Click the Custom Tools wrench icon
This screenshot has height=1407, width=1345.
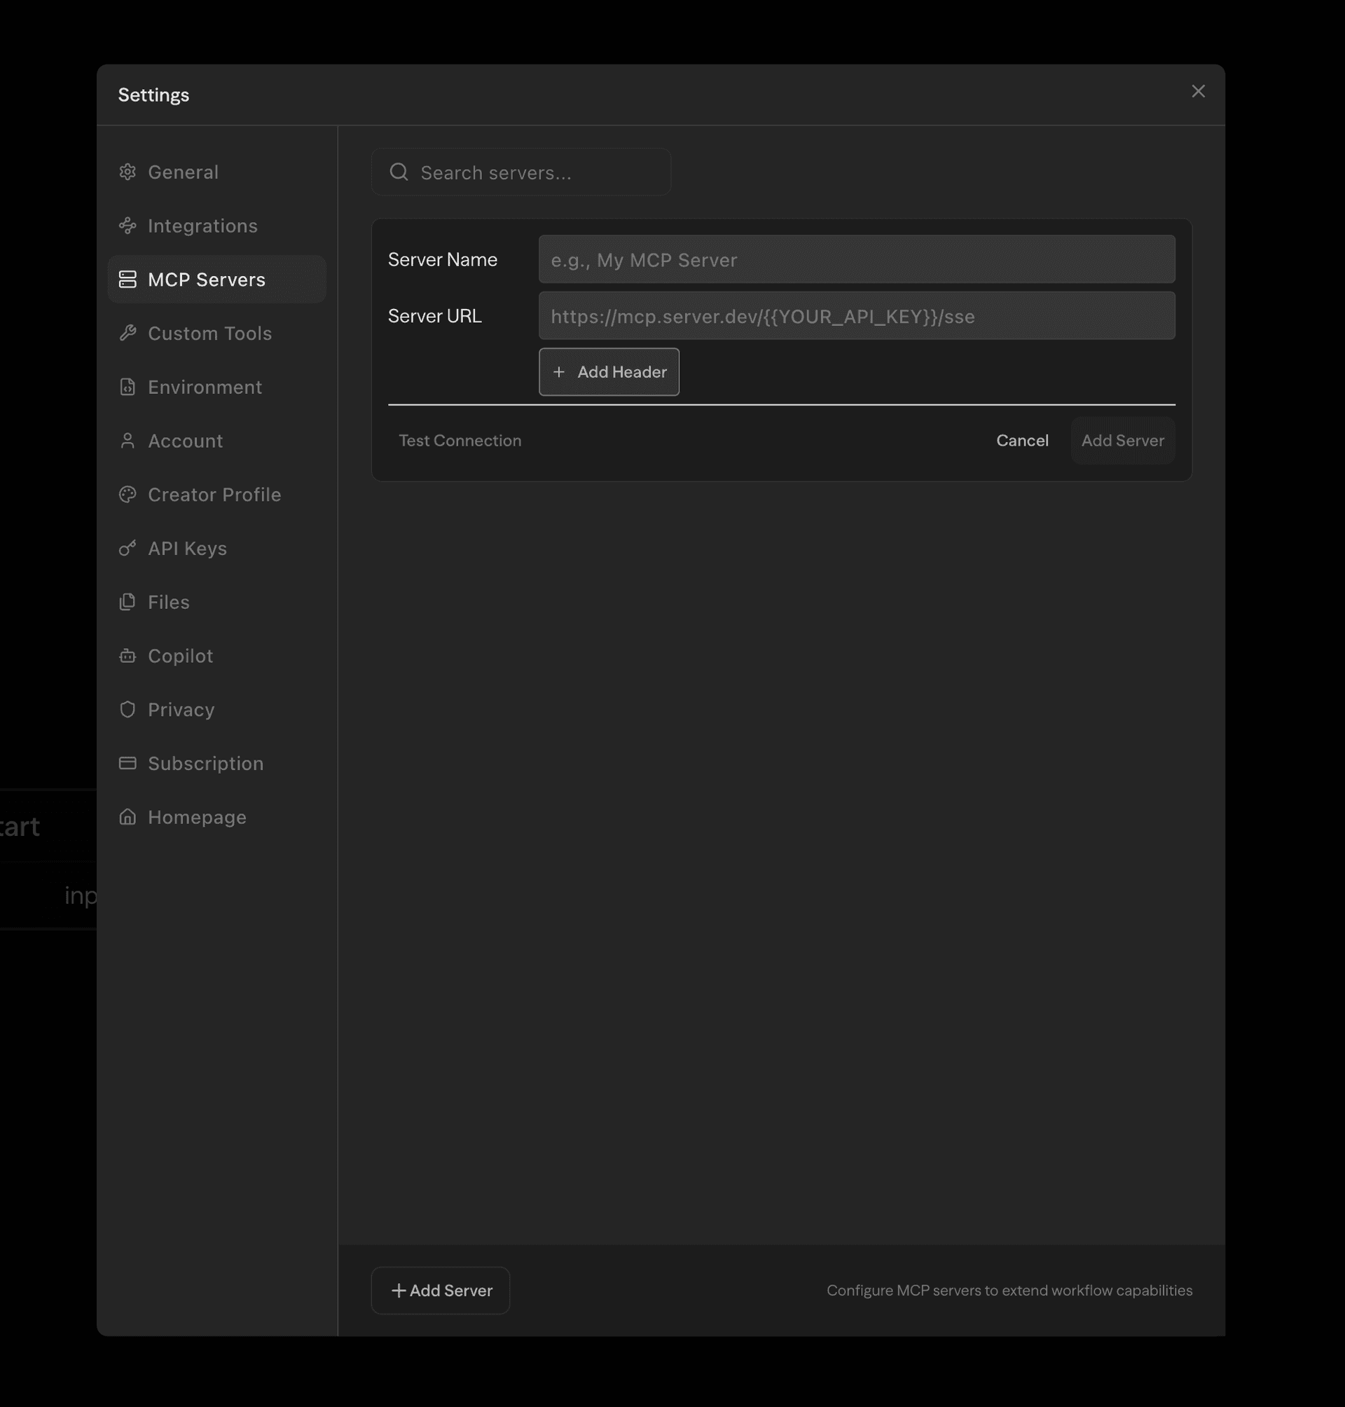click(x=127, y=333)
